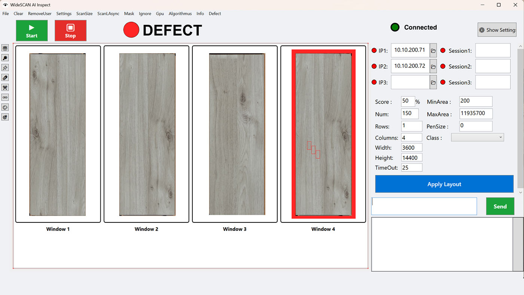Send the typed message
This screenshot has width=524, height=295.
pyautogui.click(x=500, y=206)
